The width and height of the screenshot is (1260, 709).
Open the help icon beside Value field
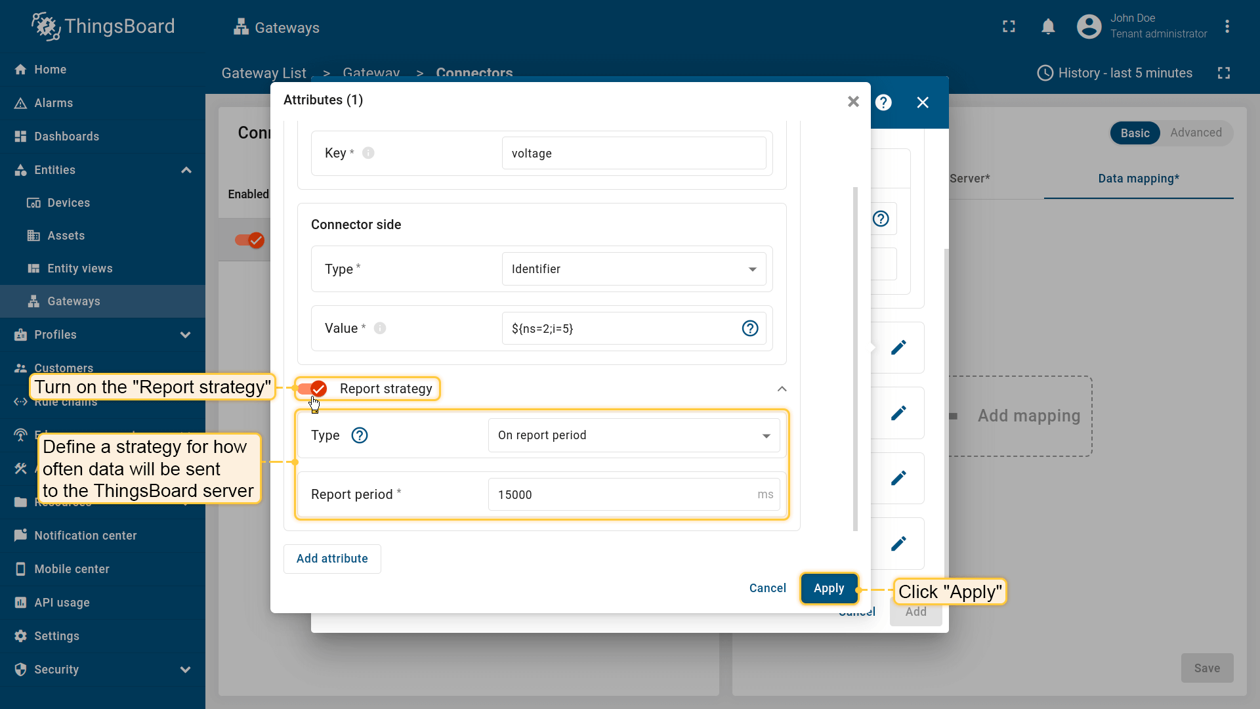click(x=749, y=328)
